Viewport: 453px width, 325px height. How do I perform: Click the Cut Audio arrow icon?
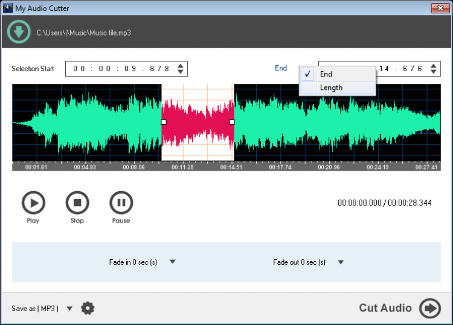pyautogui.click(x=430, y=308)
